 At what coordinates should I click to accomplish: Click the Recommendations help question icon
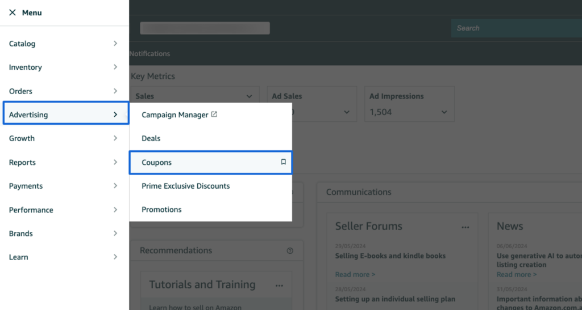click(290, 251)
